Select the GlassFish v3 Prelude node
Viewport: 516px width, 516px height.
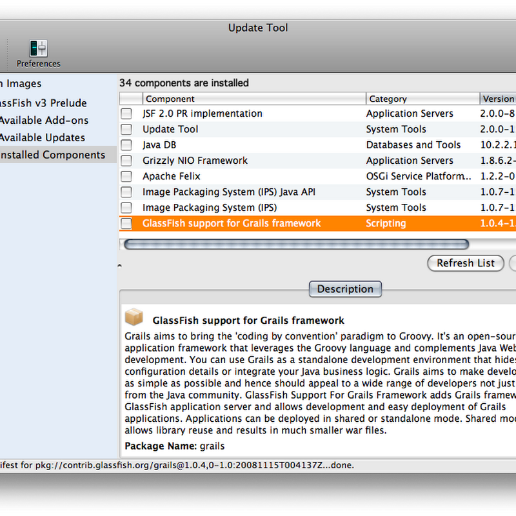tap(43, 103)
